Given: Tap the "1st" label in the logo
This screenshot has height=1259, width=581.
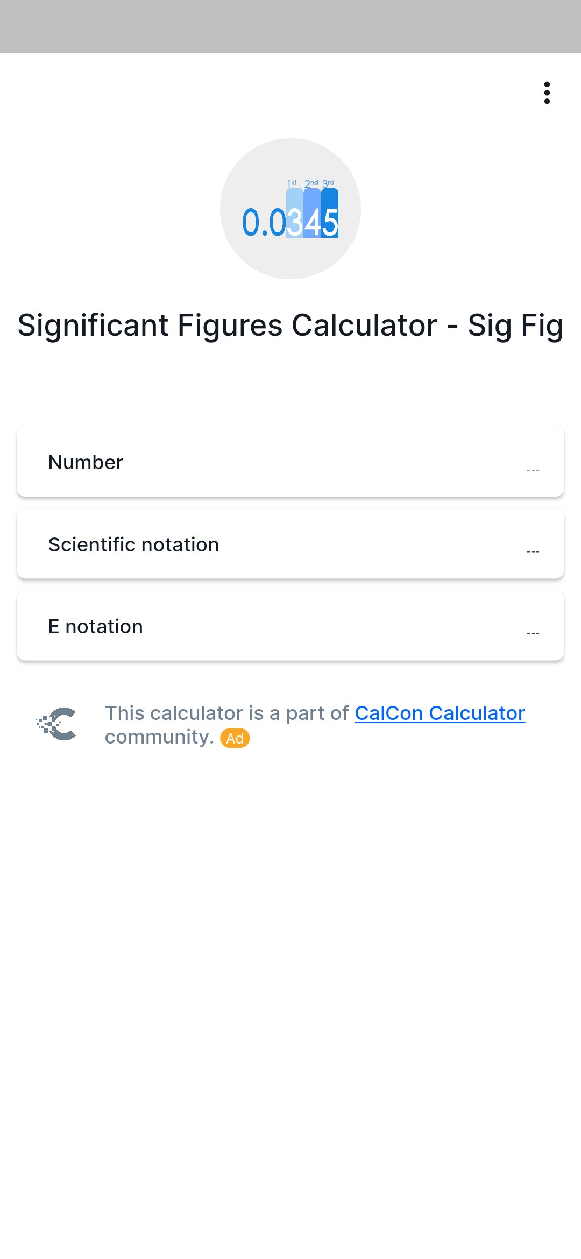Looking at the screenshot, I should (x=292, y=183).
